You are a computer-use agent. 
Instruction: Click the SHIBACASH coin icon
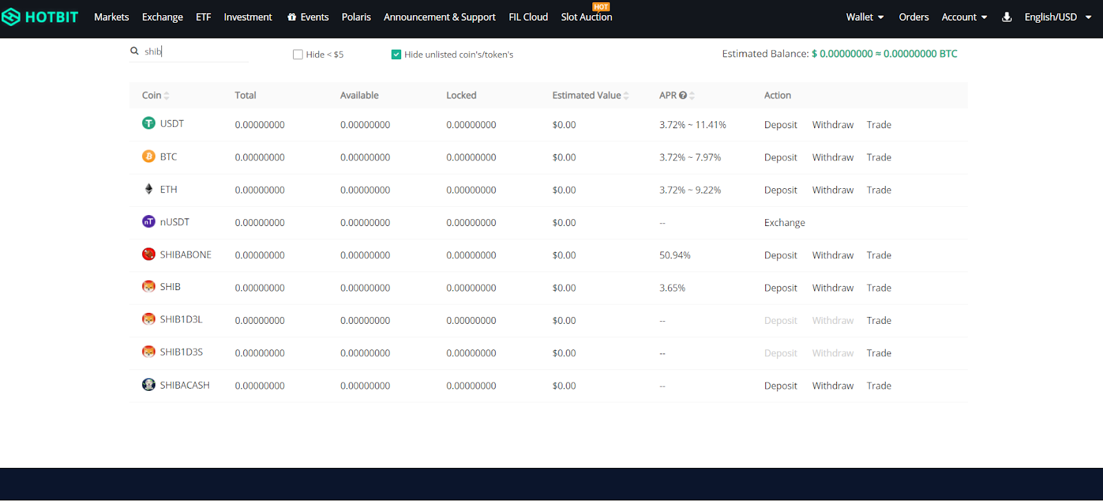click(148, 385)
